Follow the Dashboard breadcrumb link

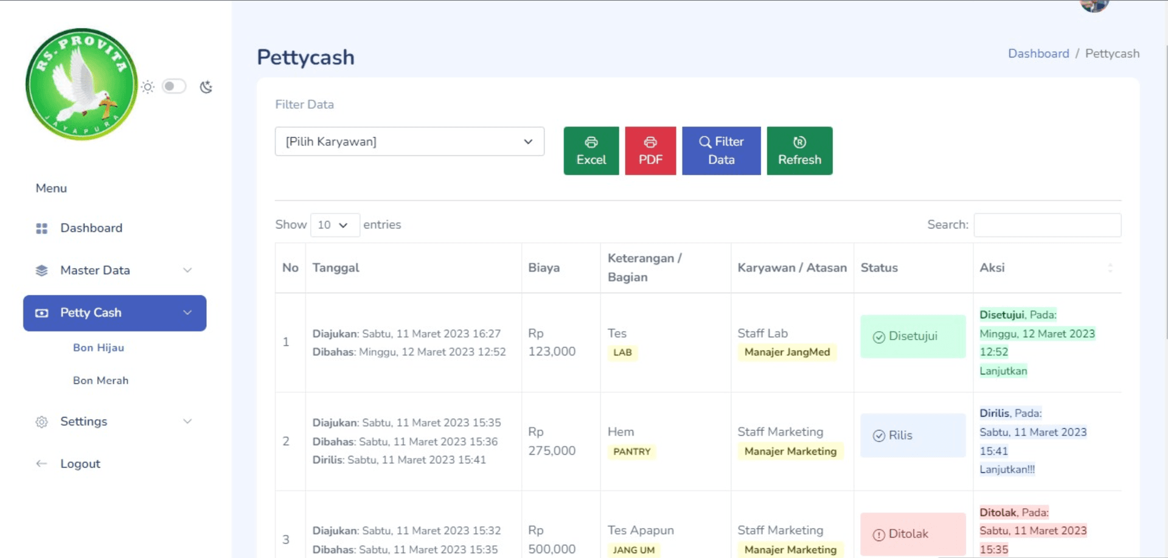pos(1038,53)
